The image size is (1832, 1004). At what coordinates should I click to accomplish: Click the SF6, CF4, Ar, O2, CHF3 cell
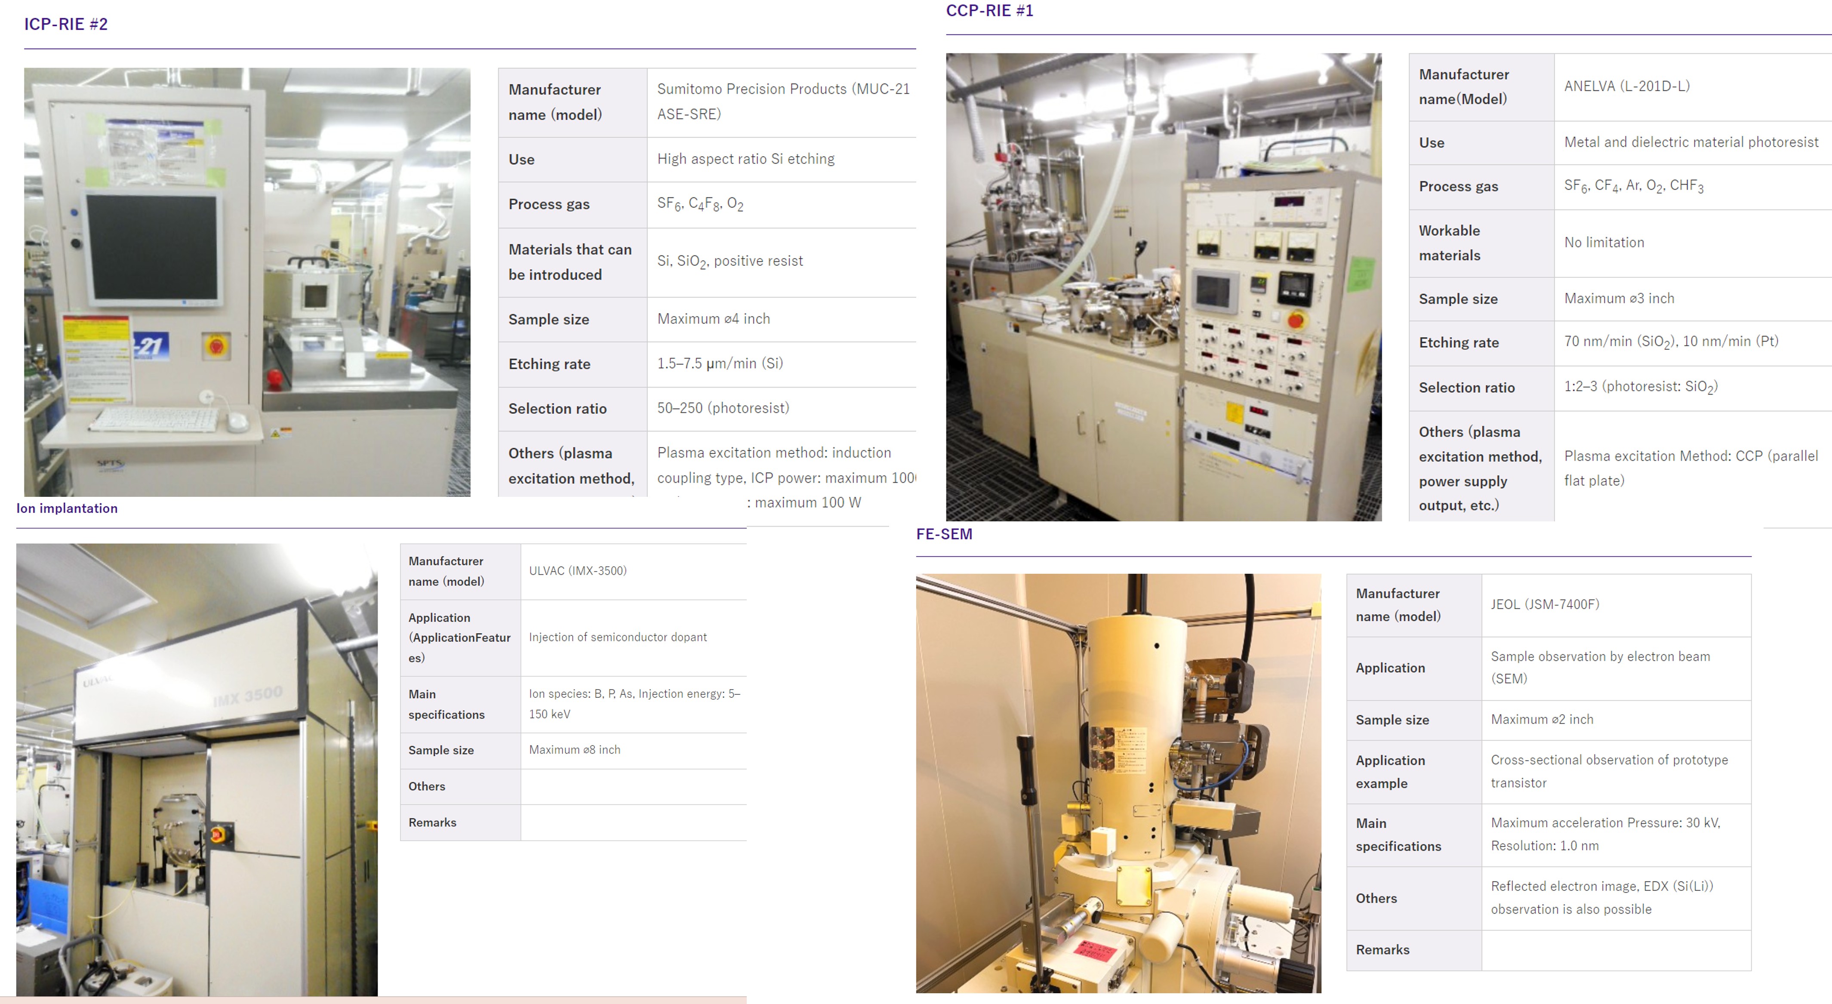coord(1693,186)
